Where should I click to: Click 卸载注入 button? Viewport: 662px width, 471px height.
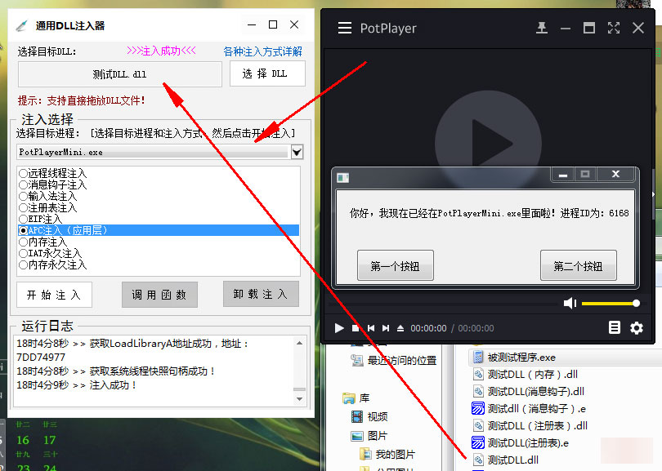pyautogui.click(x=261, y=294)
